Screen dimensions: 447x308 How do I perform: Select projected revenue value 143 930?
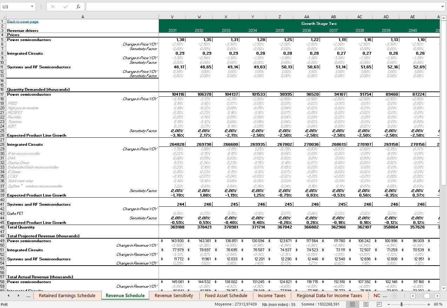(x=172, y=241)
